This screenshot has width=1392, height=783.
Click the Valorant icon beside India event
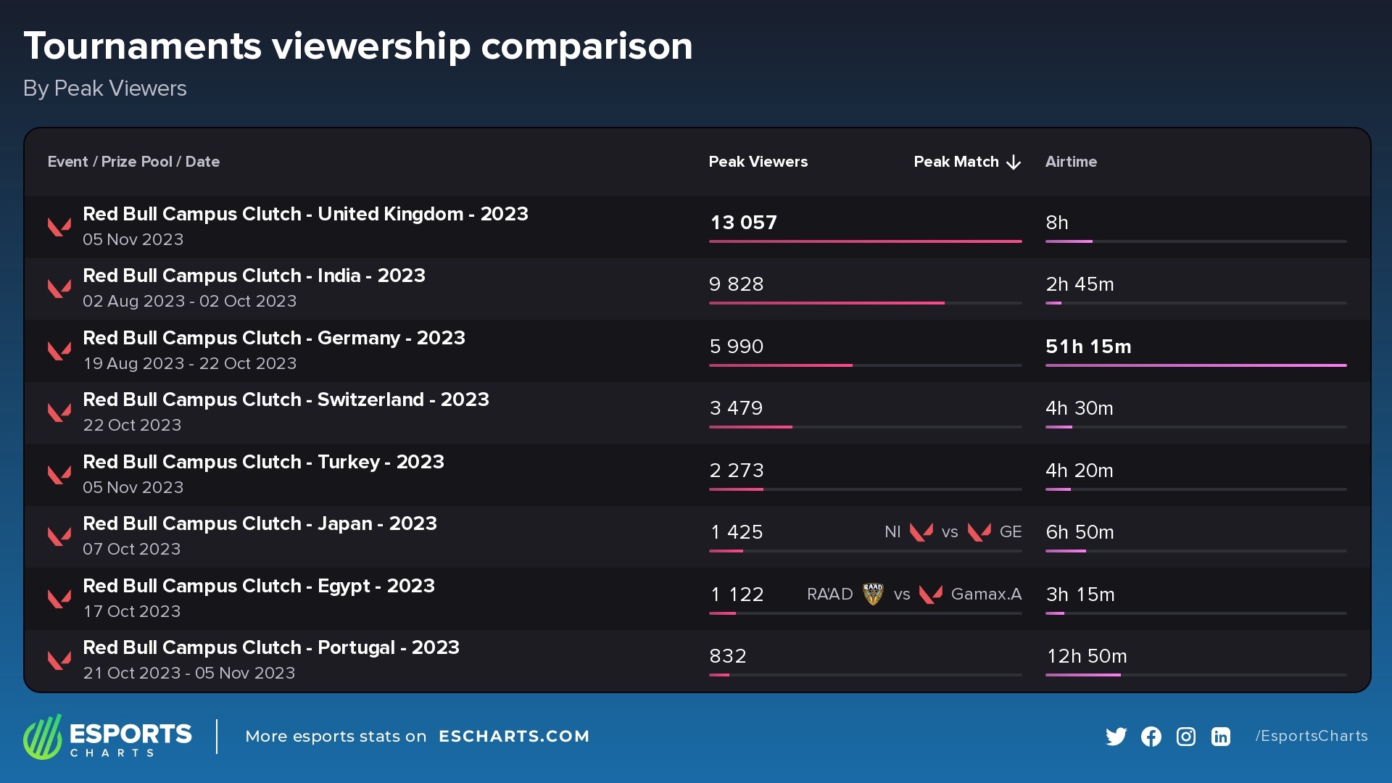(59, 289)
